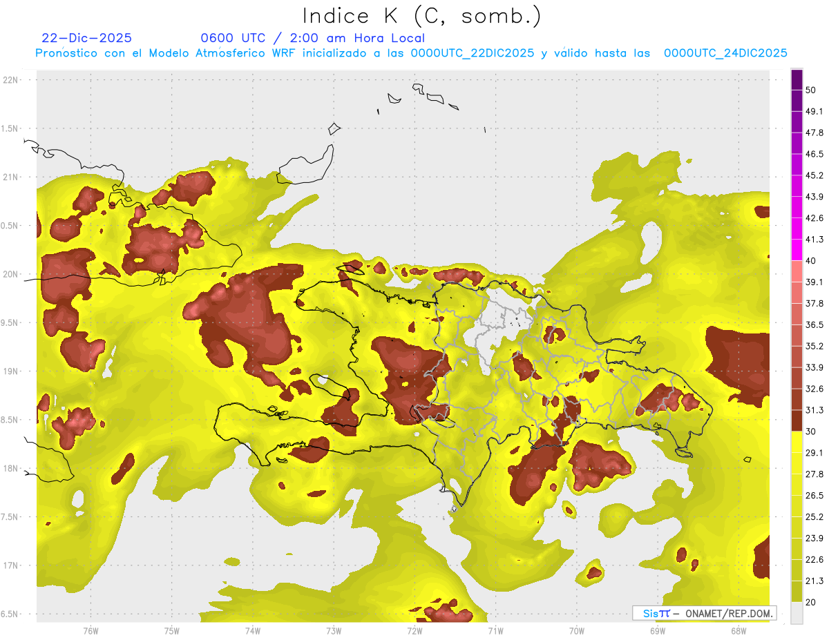Click the 'Indice K (C, somb.)' title
This screenshot has height=640, width=829.
(x=422, y=16)
